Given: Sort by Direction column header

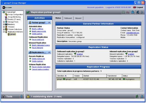Looking at the screenshot, I should pyautogui.click(x=65, y=76).
